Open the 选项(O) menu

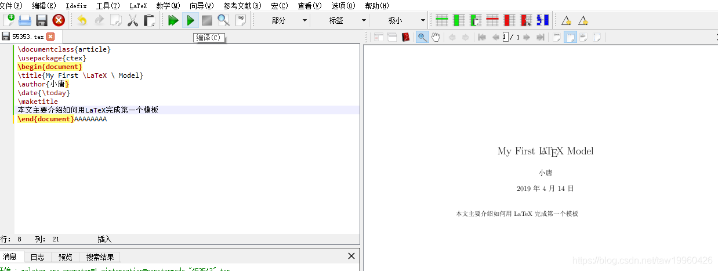pyautogui.click(x=343, y=6)
